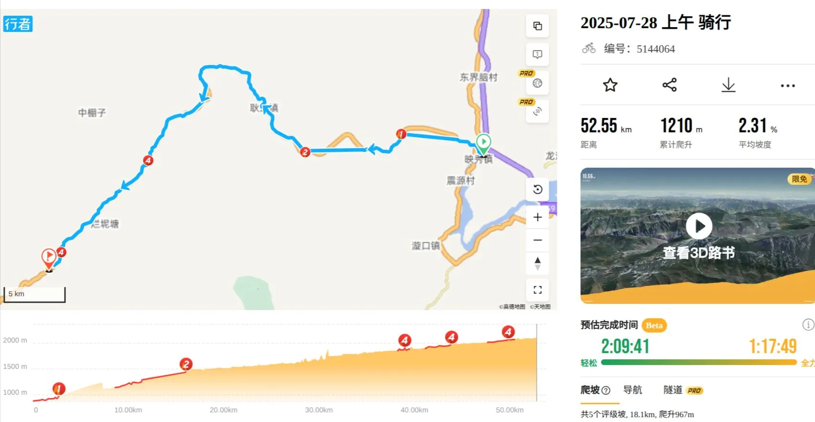The height and width of the screenshot is (422, 815).
Task: Open the three-dot more options menu
Action: [x=787, y=86]
